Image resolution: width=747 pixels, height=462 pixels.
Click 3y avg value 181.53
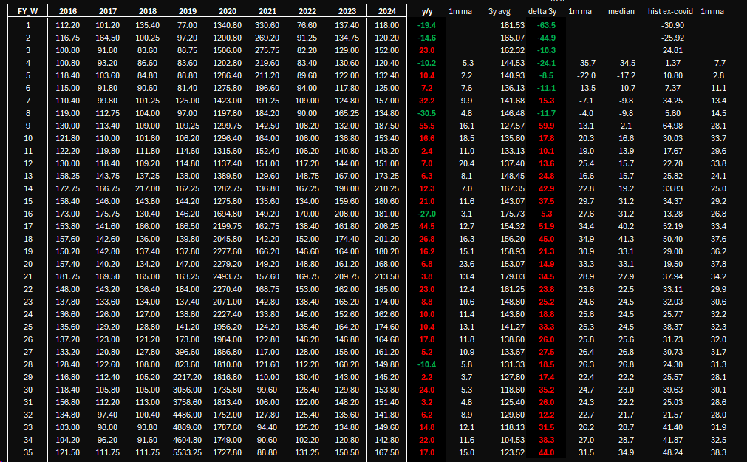point(512,25)
